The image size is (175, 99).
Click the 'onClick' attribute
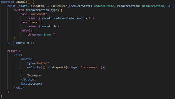click(33, 67)
